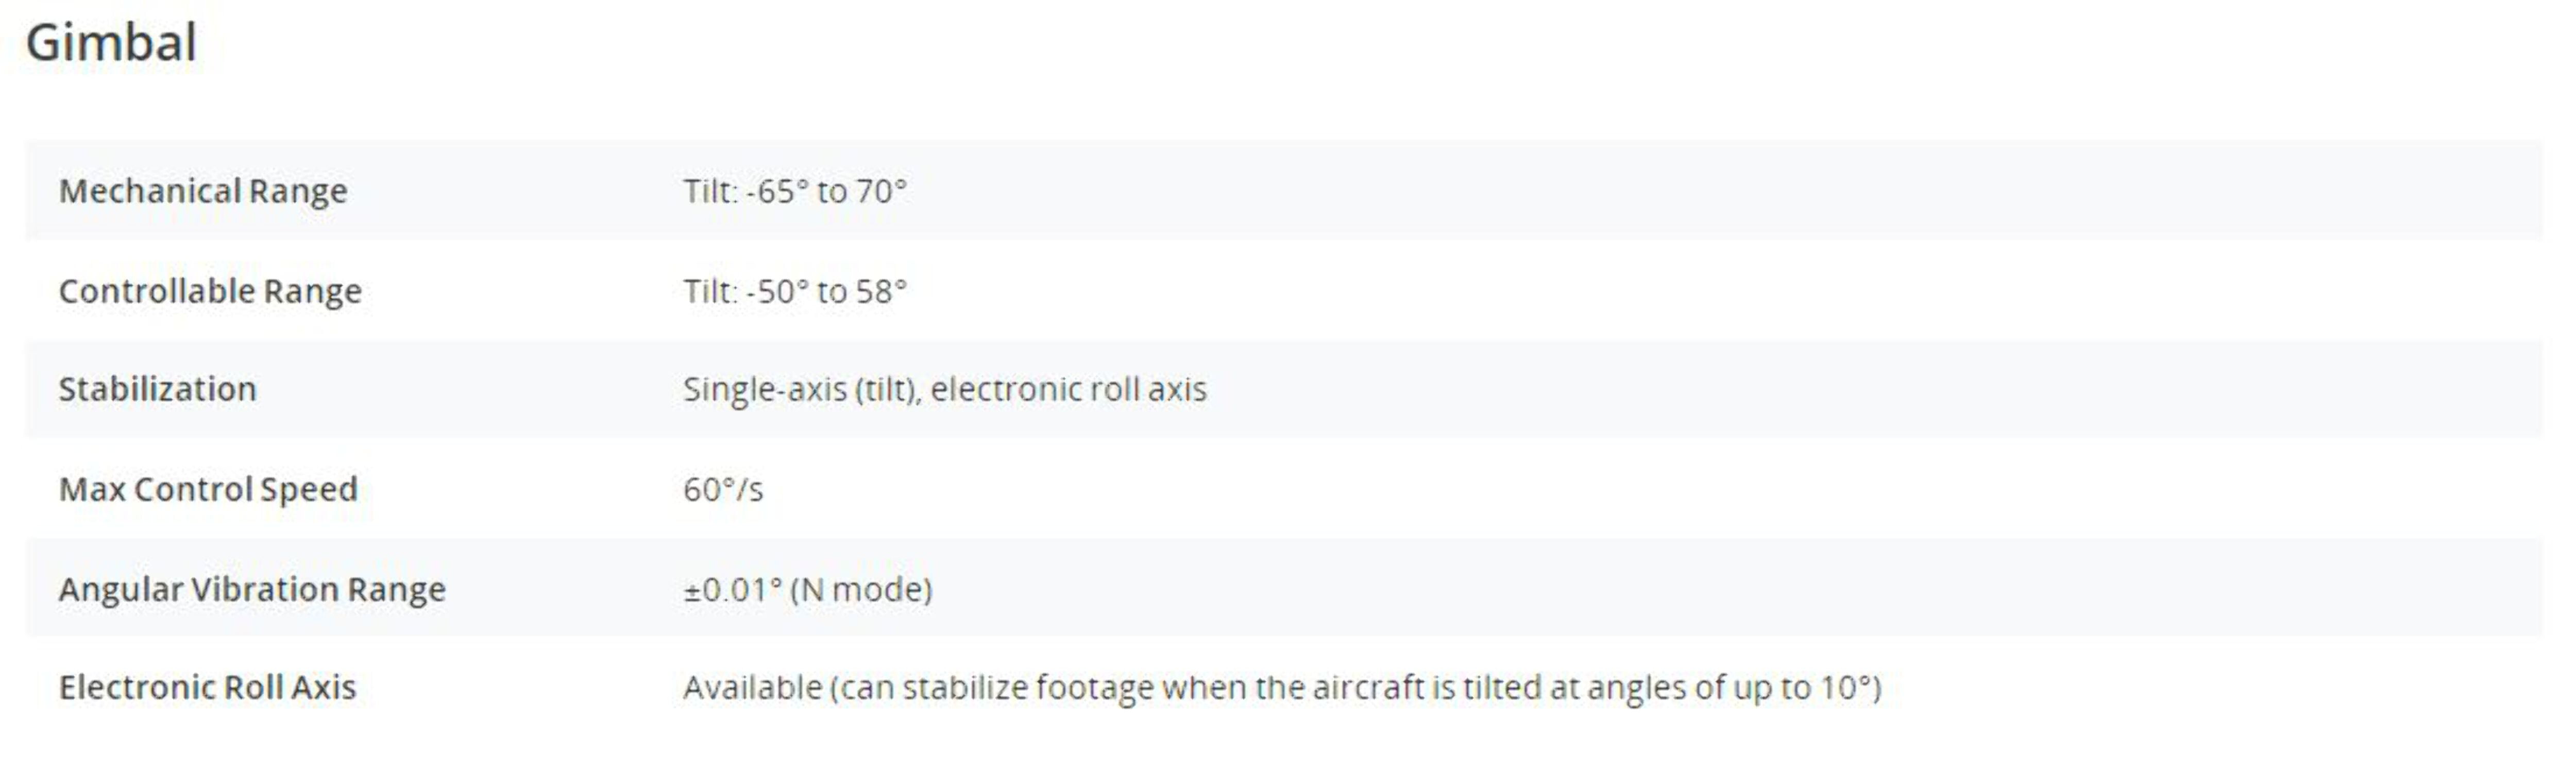The height and width of the screenshot is (769, 2576).
Task: Click the Tilt -50° to 58° value
Action: tap(795, 291)
